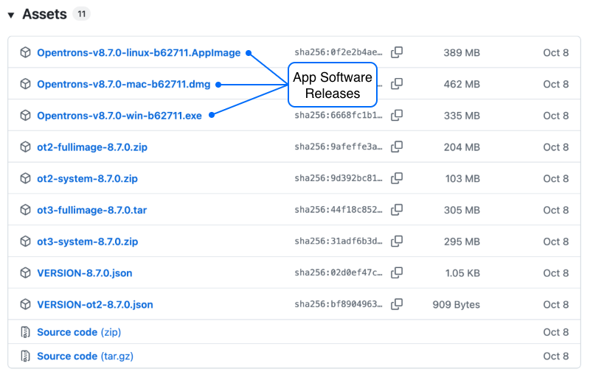Copy sha256 for ot2-system zip
This screenshot has height=380, width=590.
coord(397,178)
